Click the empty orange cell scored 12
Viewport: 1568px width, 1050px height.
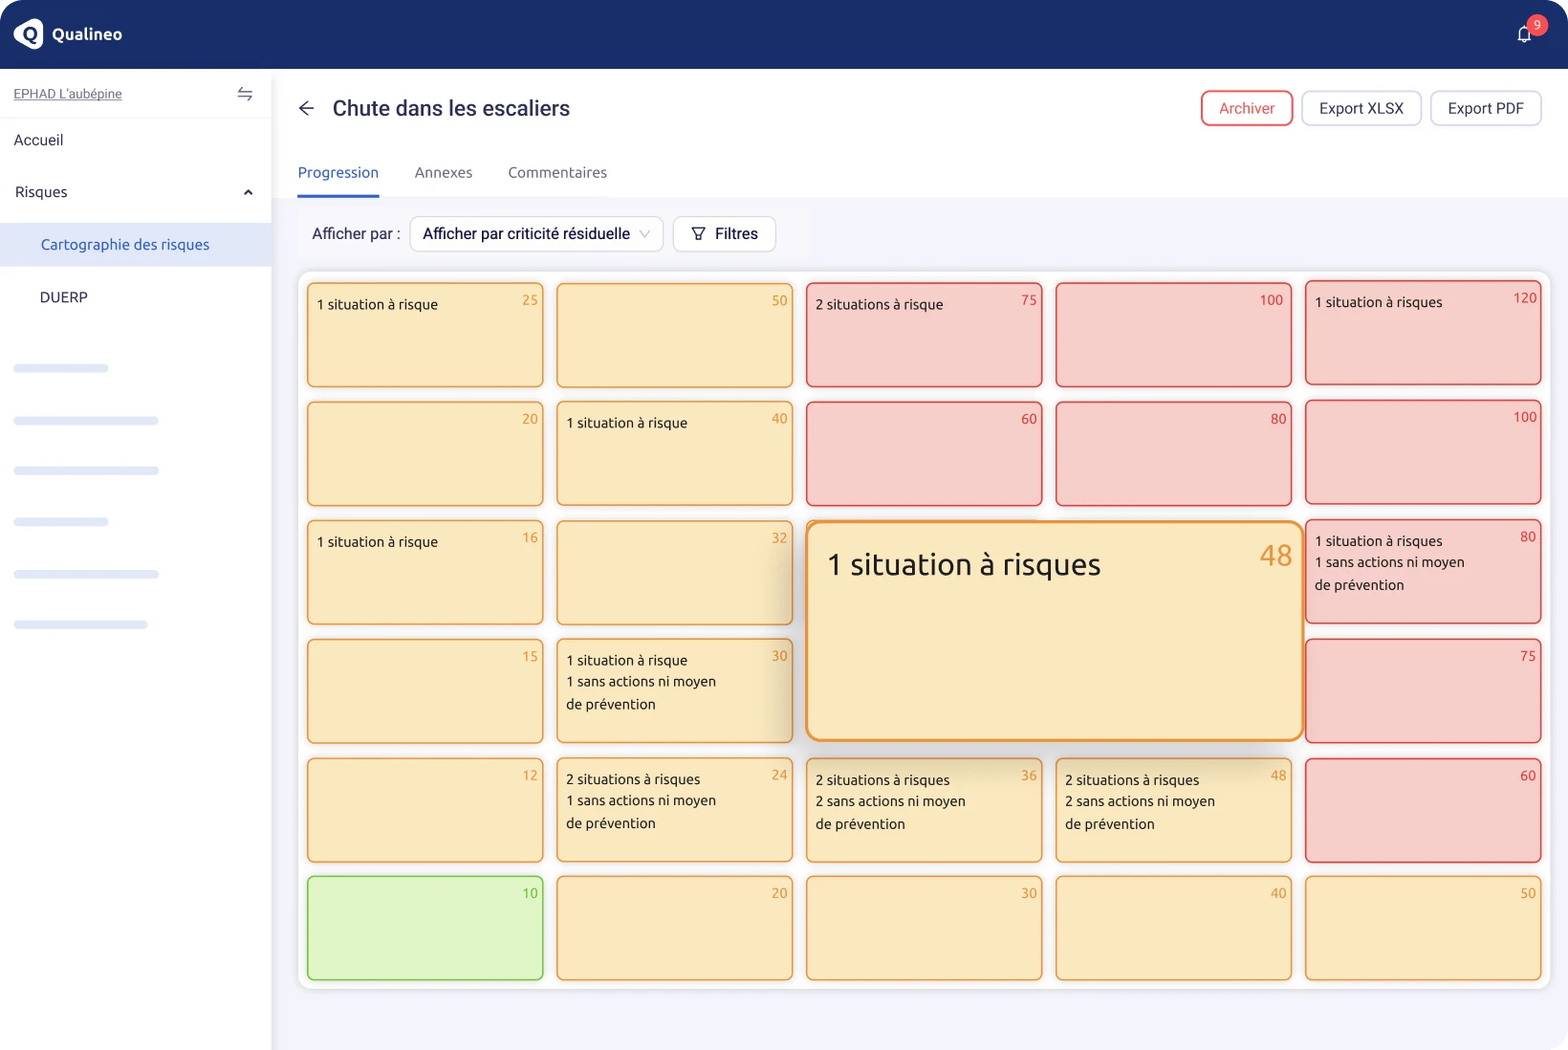click(x=425, y=810)
